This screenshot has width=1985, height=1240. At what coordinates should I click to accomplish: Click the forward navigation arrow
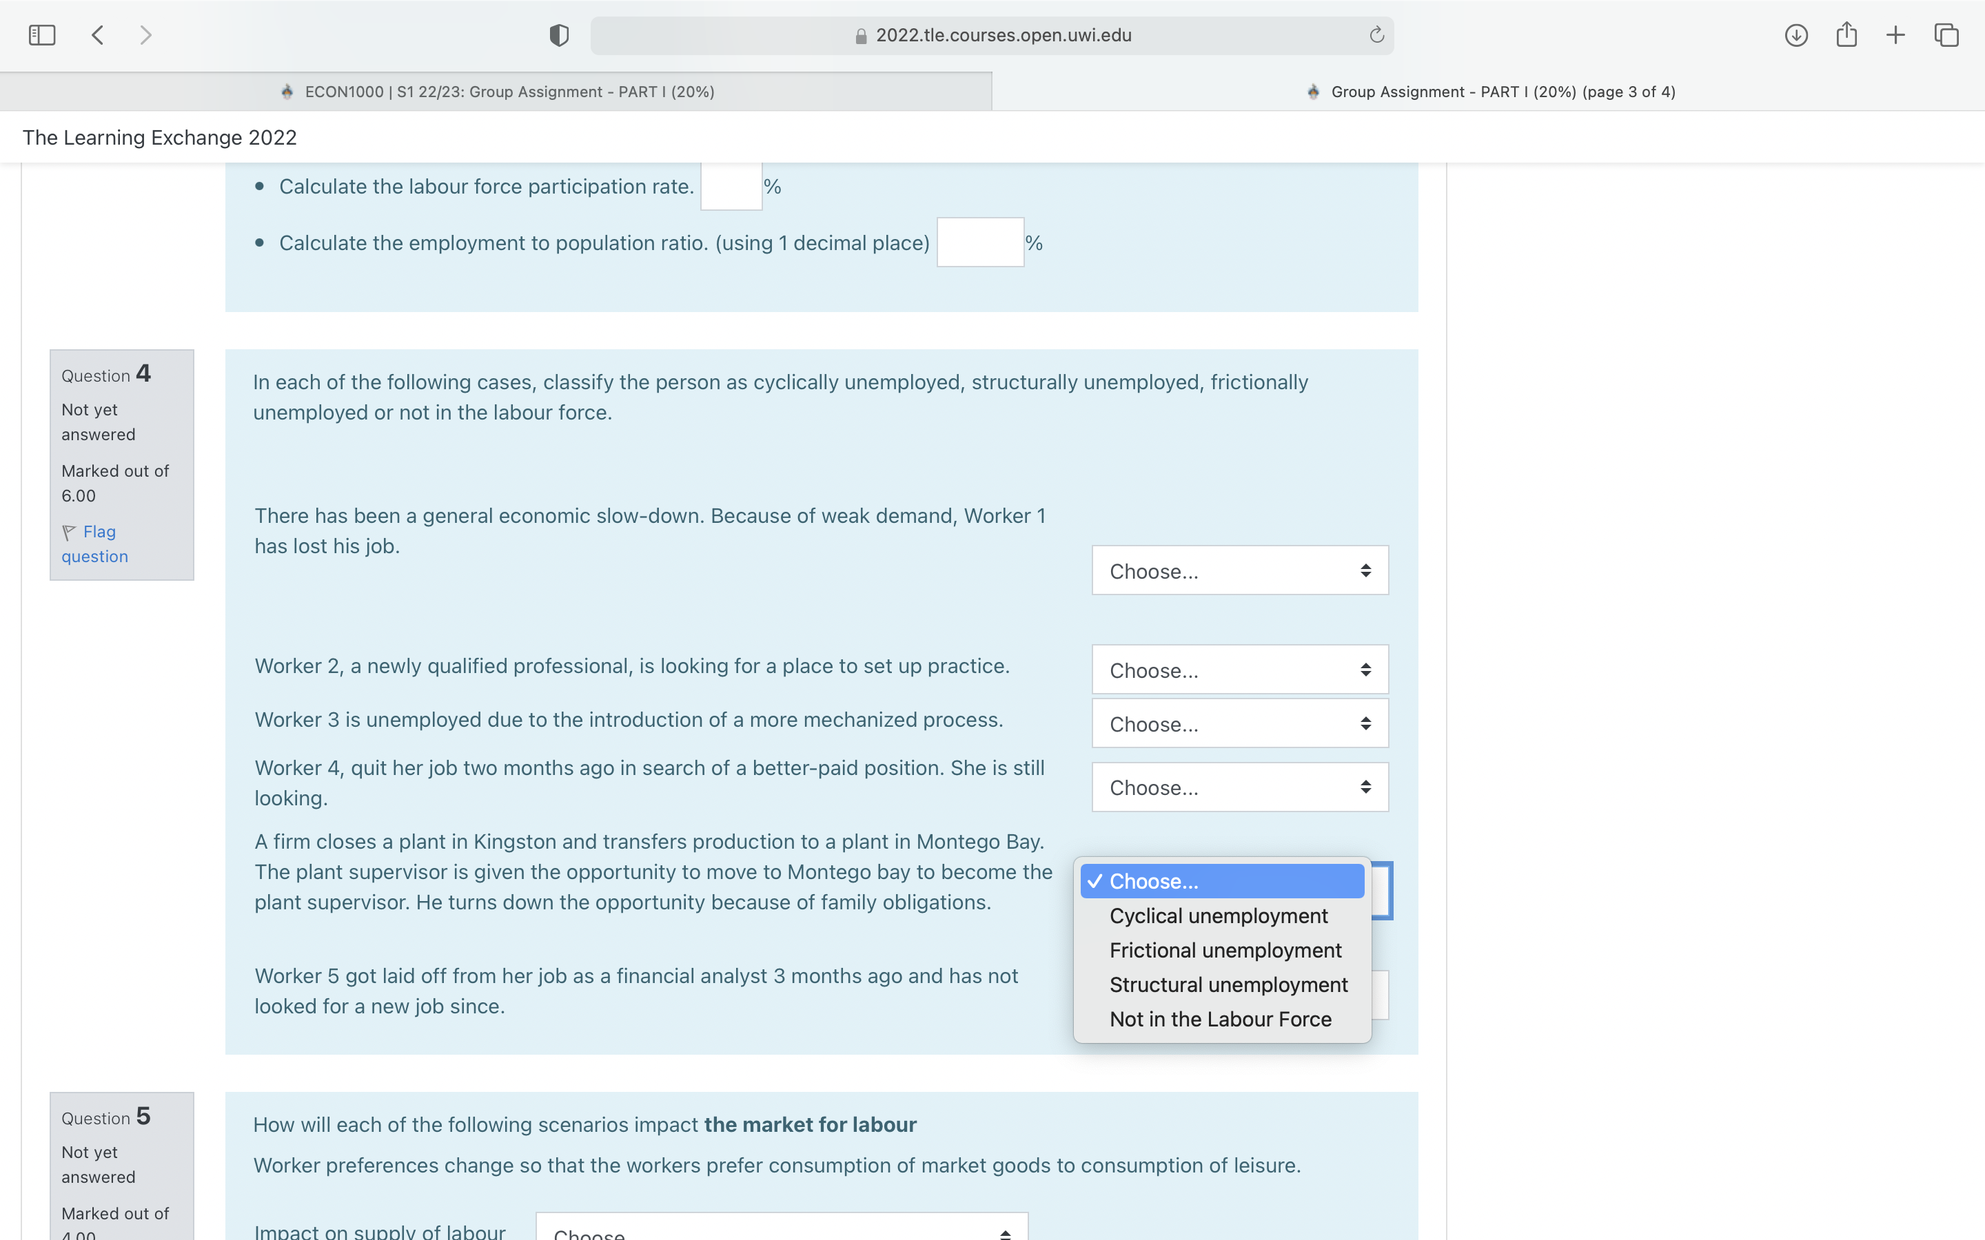pos(145,34)
